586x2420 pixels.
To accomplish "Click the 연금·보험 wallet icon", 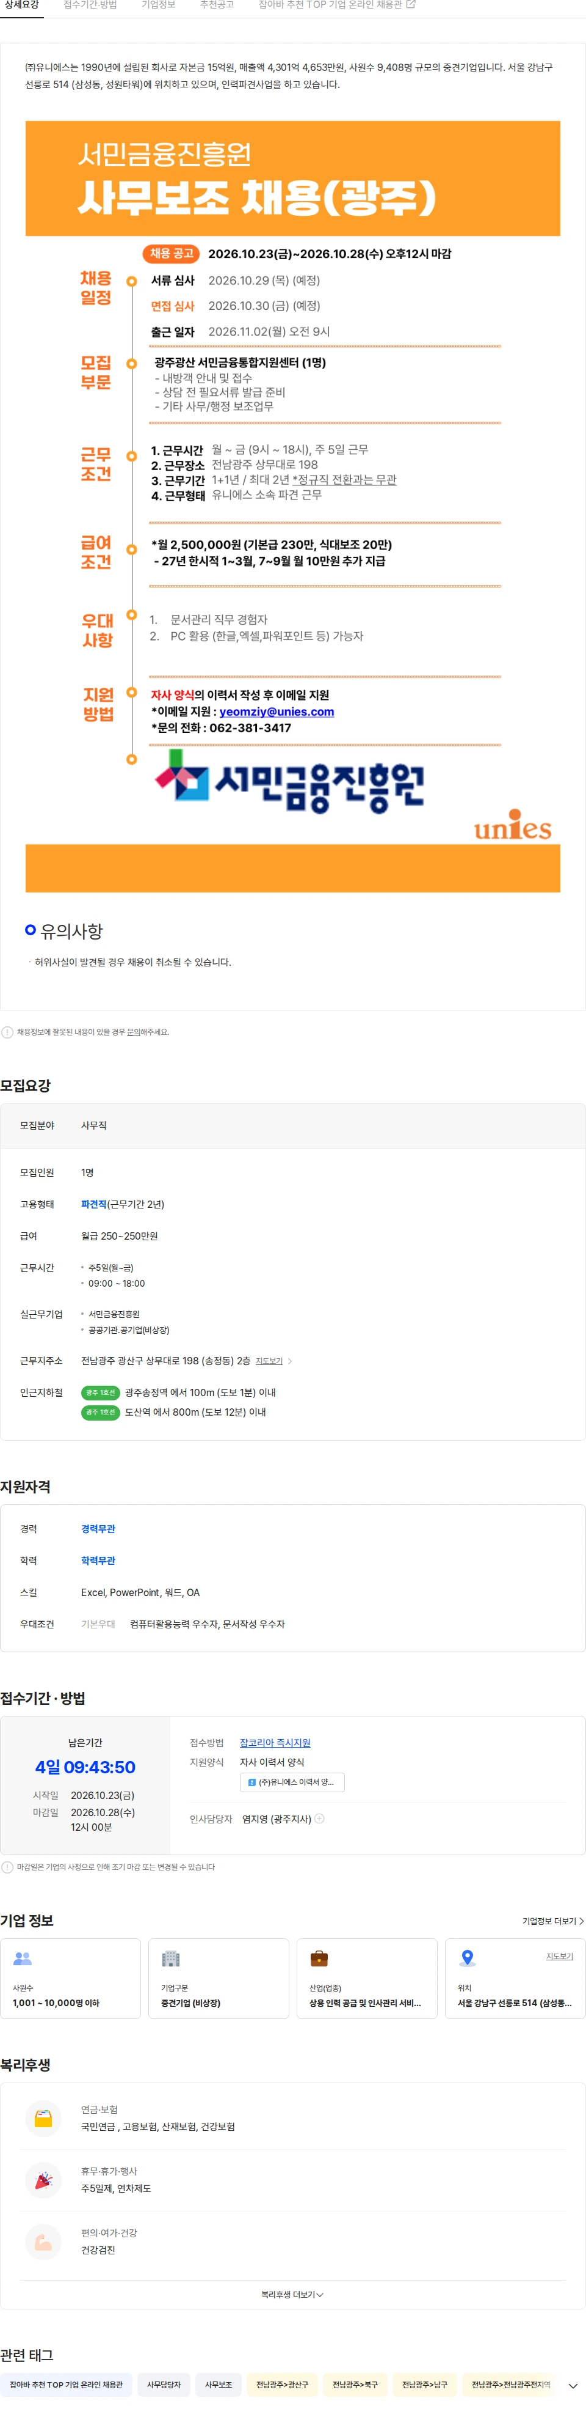I will click(43, 2119).
